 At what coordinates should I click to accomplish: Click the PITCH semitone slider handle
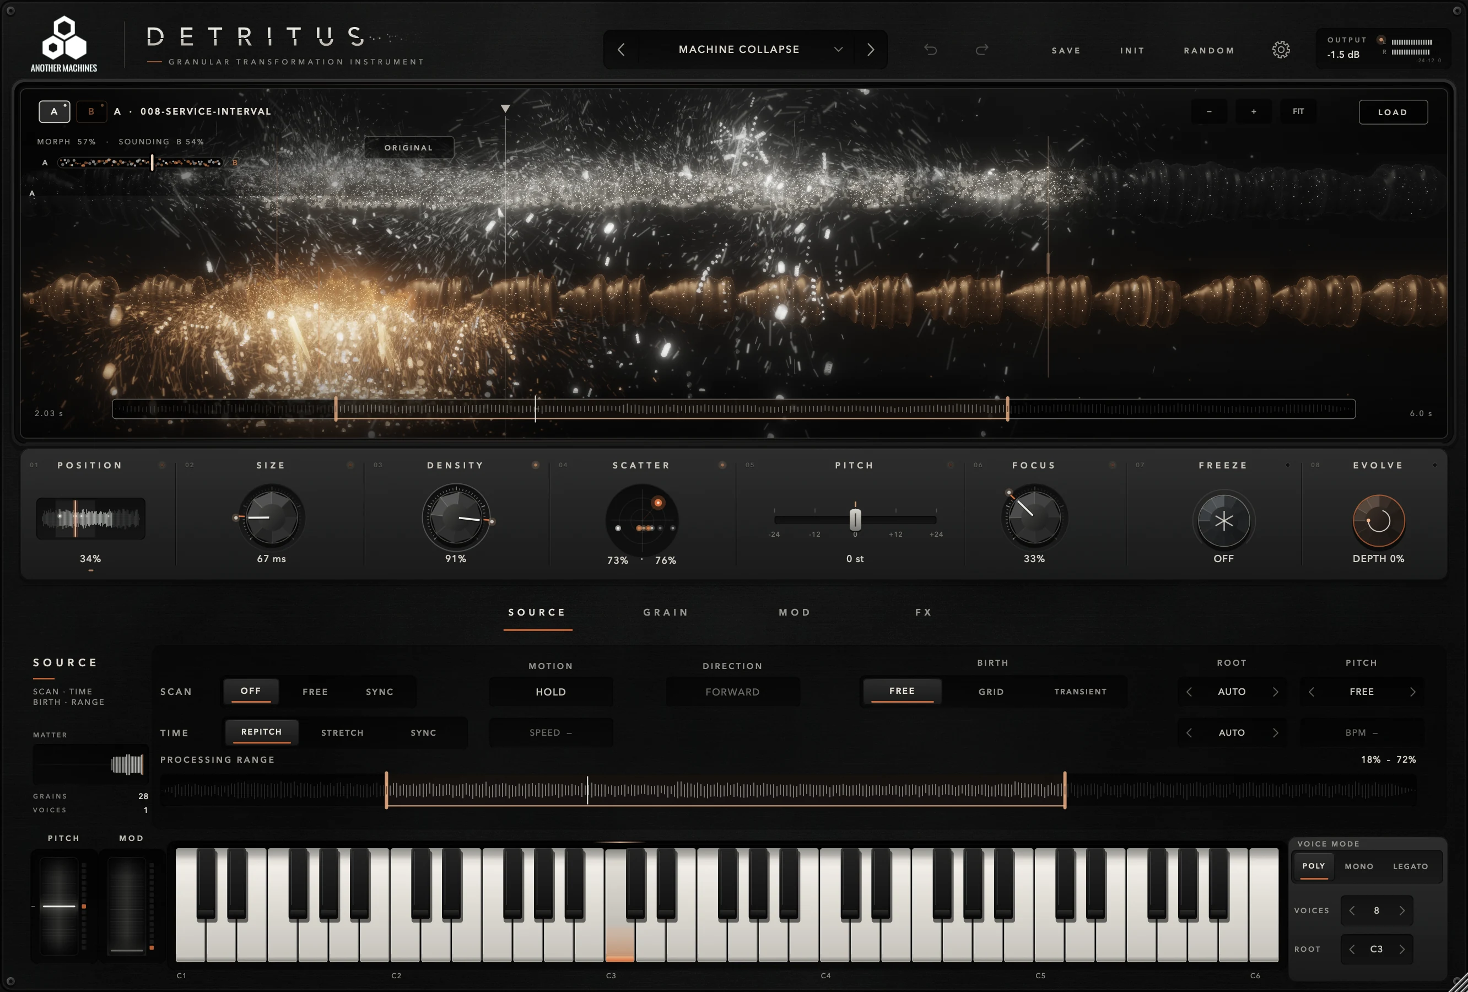[x=855, y=519]
